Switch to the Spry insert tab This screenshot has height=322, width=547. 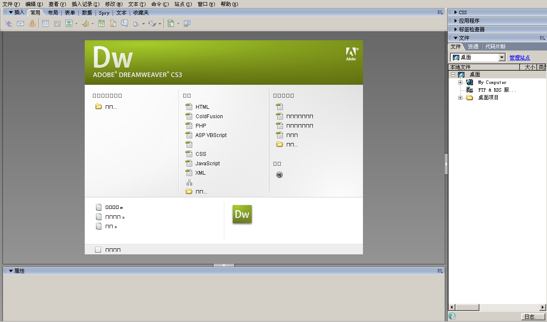coord(104,13)
